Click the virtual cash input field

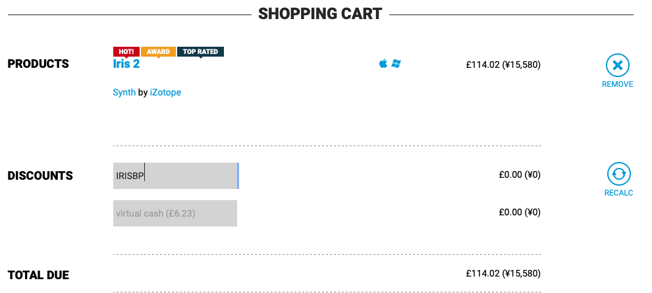pos(175,213)
